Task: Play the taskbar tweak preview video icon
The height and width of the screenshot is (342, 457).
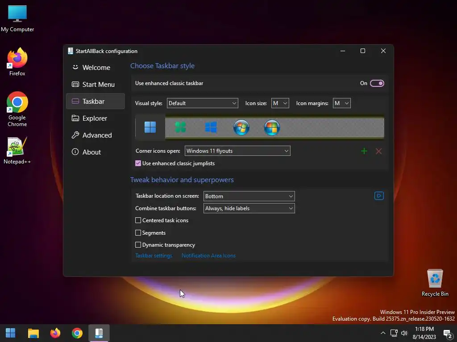Action: pos(379,196)
